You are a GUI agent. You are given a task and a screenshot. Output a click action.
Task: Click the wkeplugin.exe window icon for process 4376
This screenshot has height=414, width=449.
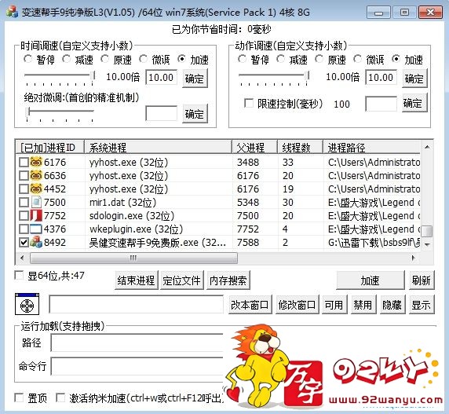tap(36, 229)
